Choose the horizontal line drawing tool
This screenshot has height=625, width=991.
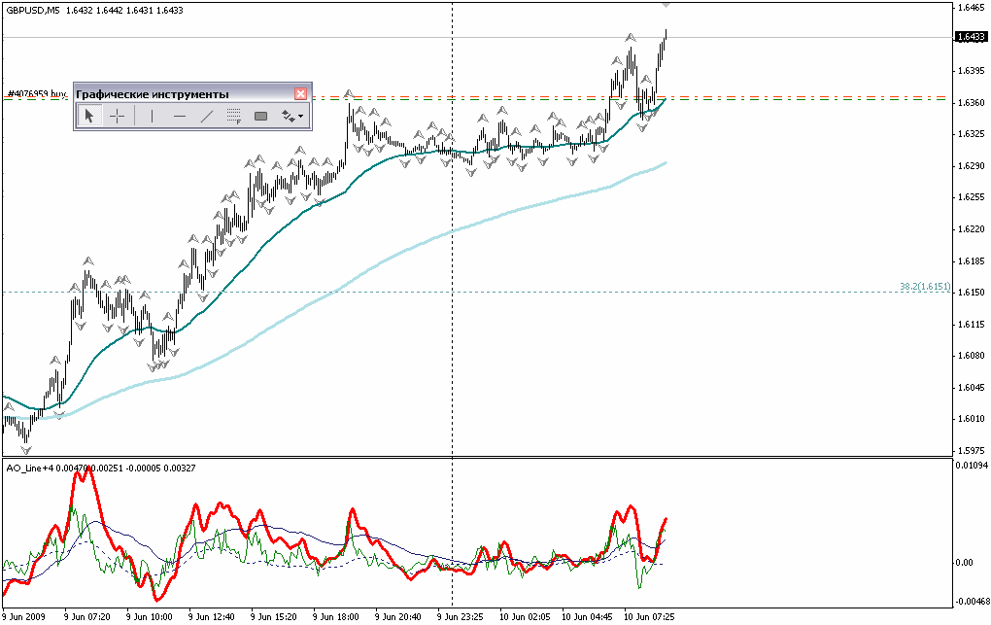tap(180, 117)
